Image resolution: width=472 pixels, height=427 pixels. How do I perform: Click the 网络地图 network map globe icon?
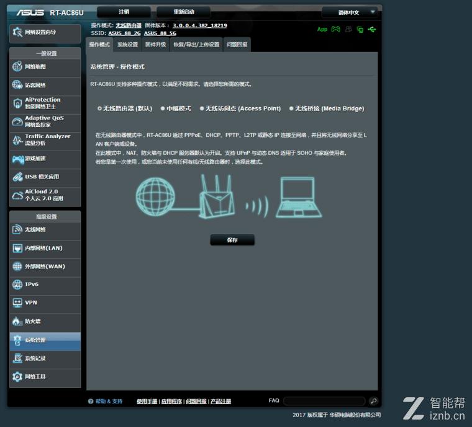(17, 66)
